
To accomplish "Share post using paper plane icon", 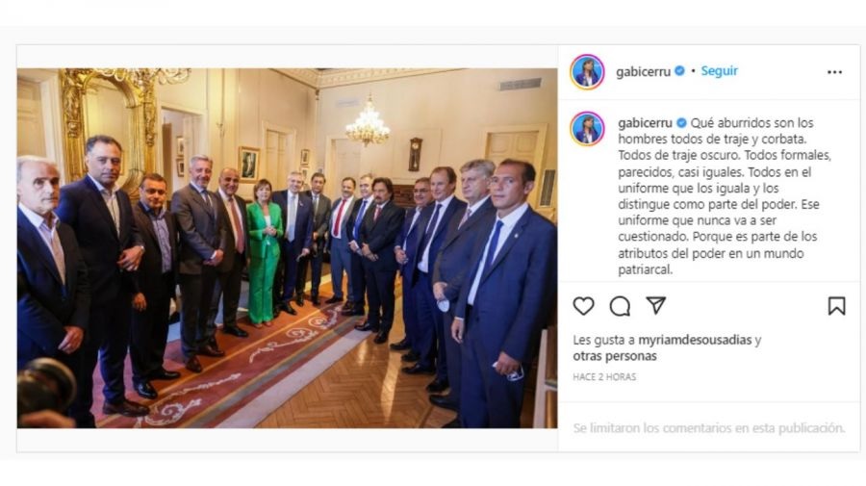I will (655, 305).
